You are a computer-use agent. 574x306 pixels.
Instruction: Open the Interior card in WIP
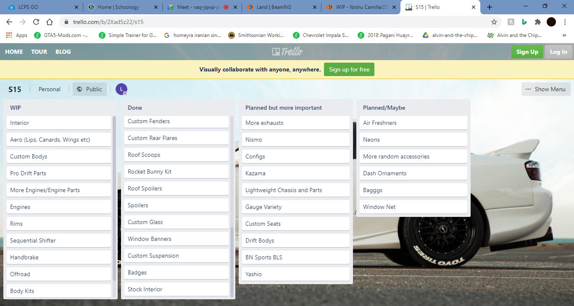tap(59, 123)
